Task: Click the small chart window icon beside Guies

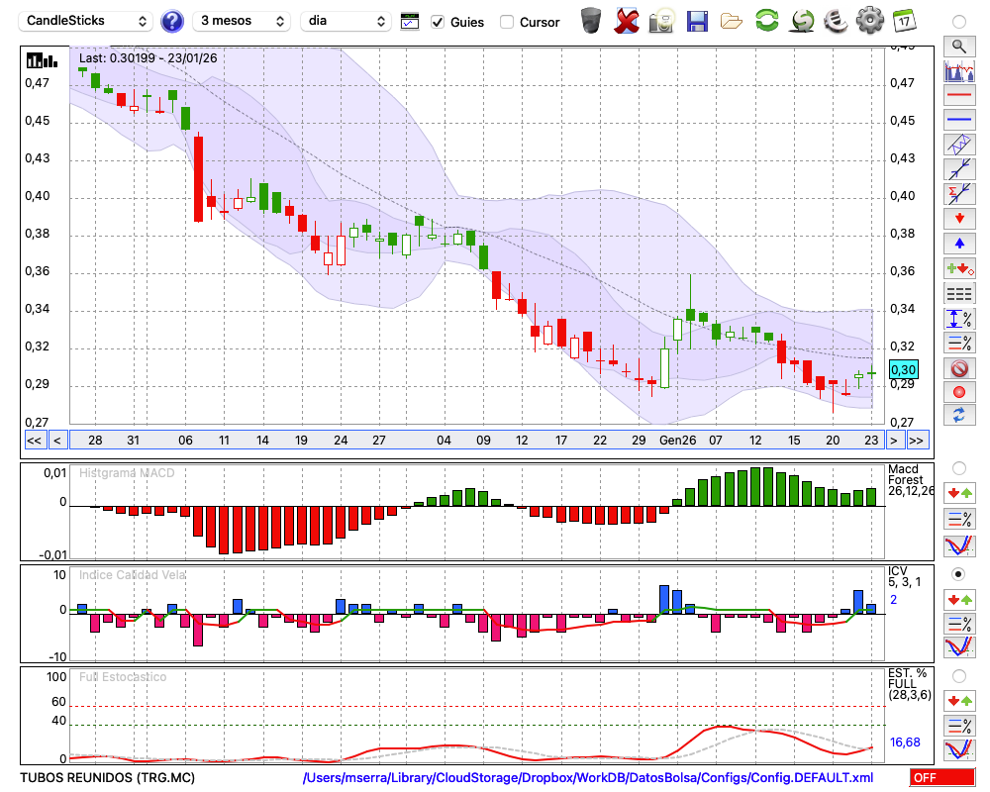Action: click(x=410, y=22)
